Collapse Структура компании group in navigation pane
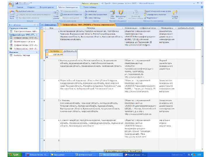This screenshot has height=157, width=210. 37,28
